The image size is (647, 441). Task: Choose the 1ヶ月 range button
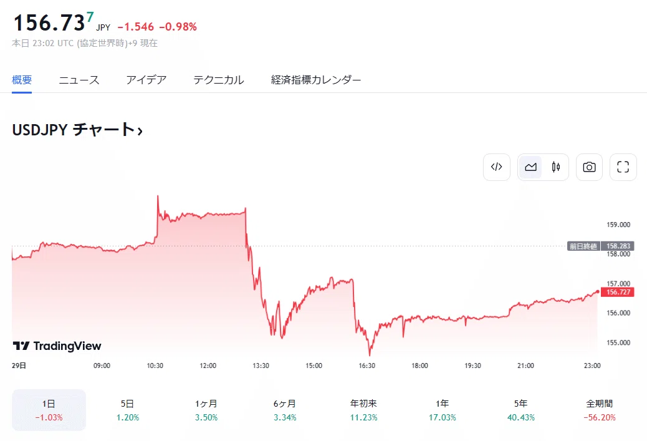point(206,410)
